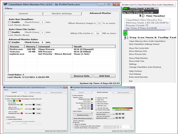Click the Randomize Colors button
This screenshot has width=178, height=134.
click(x=83, y=115)
